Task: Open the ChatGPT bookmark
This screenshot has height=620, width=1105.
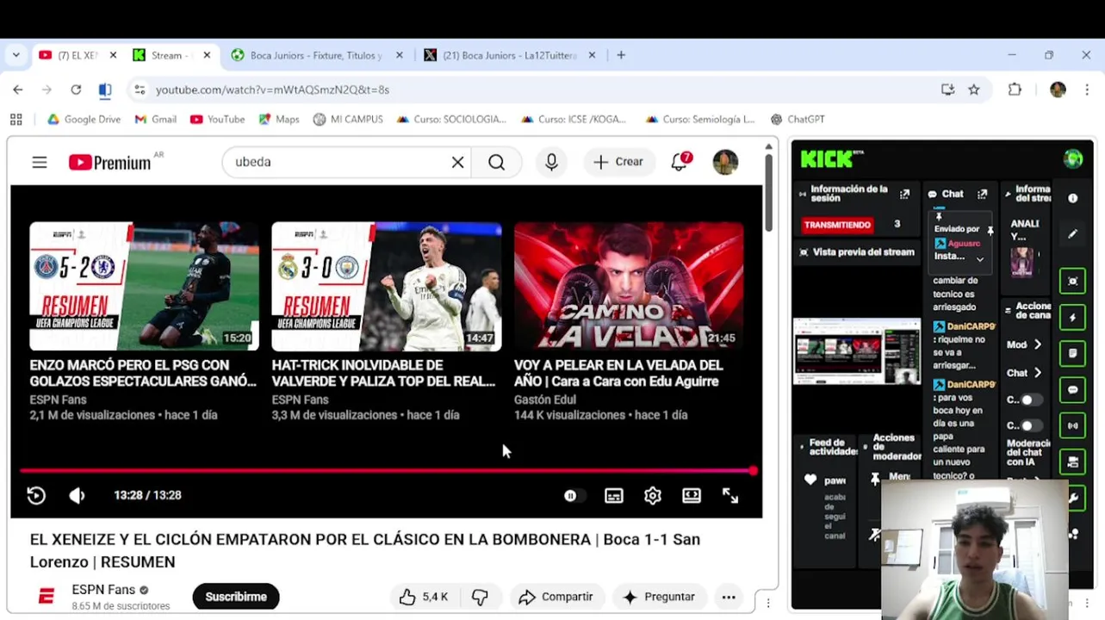Action: coord(798,120)
